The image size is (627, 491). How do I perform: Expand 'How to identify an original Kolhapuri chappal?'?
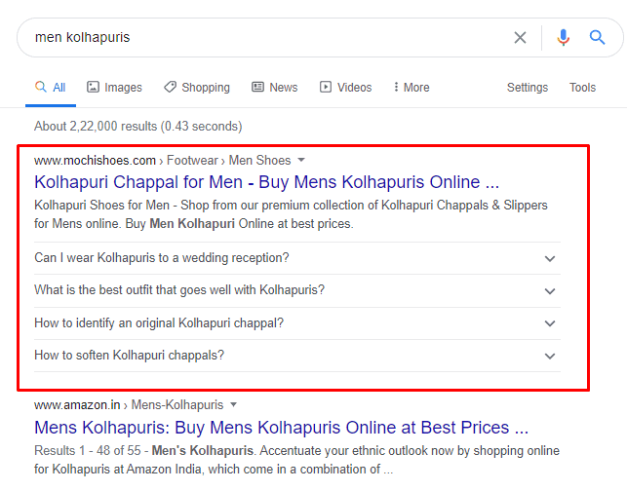coord(297,323)
